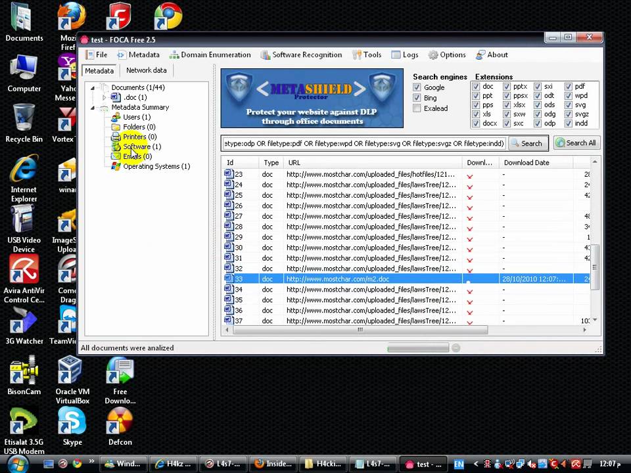Click the Search All button

coord(576,143)
